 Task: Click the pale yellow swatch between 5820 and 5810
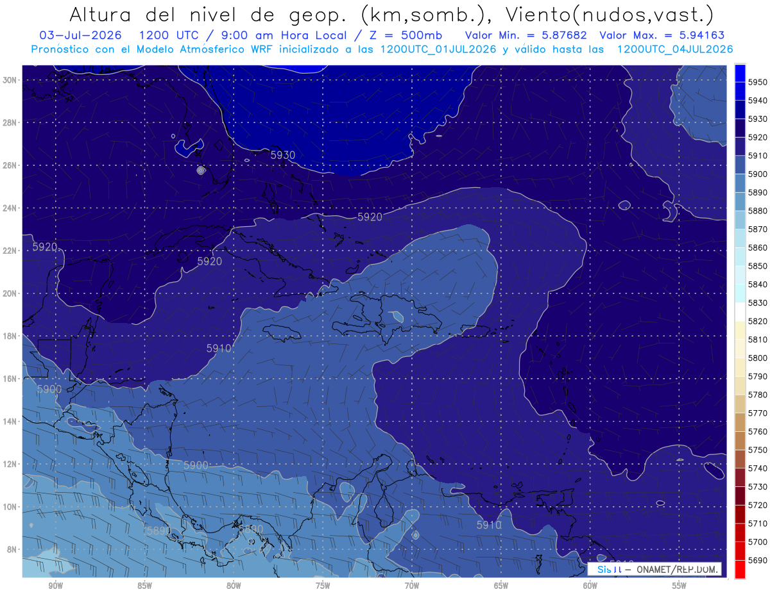tap(740, 330)
